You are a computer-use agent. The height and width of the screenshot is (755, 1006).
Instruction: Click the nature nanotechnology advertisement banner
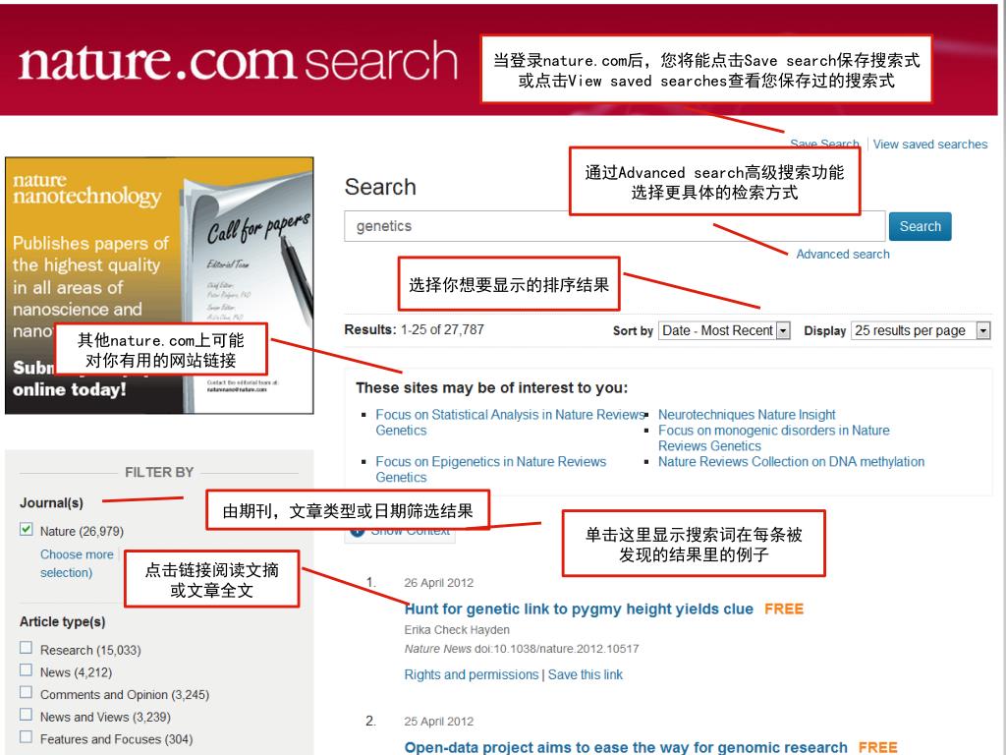pyautogui.click(x=159, y=285)
